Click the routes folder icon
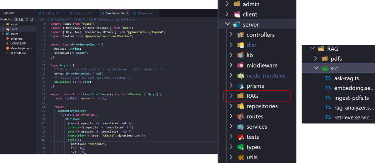This screenshot has height=163, width=375. 241,116
